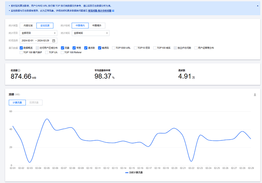The height and width of the screenshot is (183, 262).
Task: Toggle the 独立IP访问数 checkbox
Action: tap(175, 48)
